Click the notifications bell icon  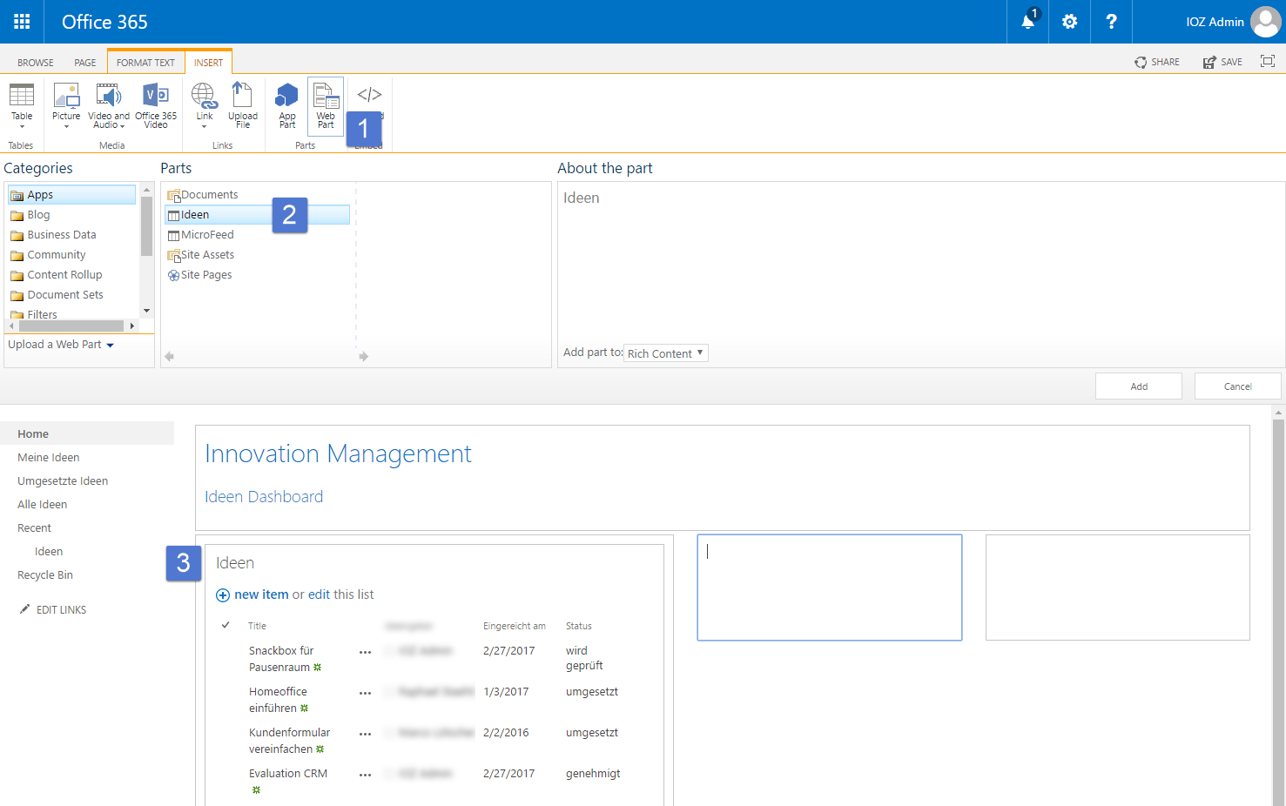click(1027, 22)
